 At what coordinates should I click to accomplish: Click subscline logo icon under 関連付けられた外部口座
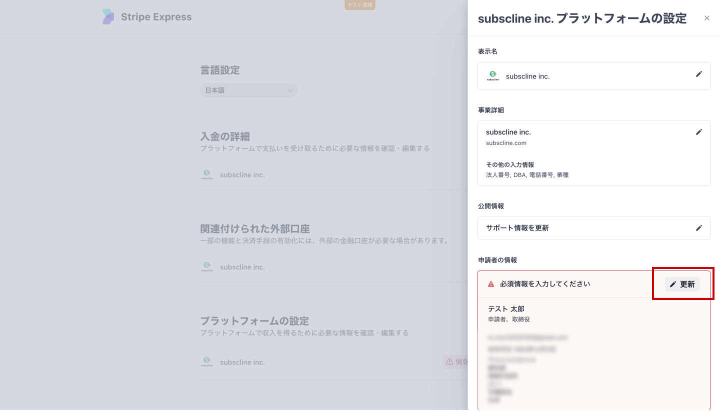[x=207, y=266]
